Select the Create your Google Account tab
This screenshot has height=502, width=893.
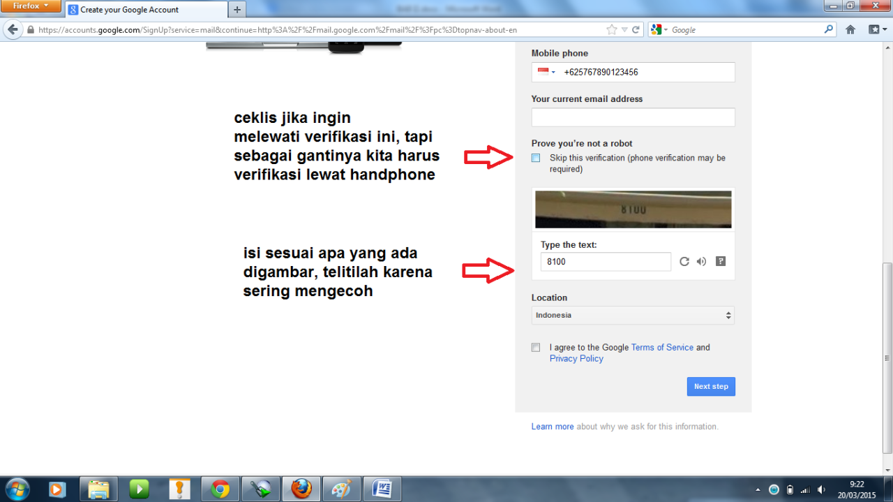(147, 10)
